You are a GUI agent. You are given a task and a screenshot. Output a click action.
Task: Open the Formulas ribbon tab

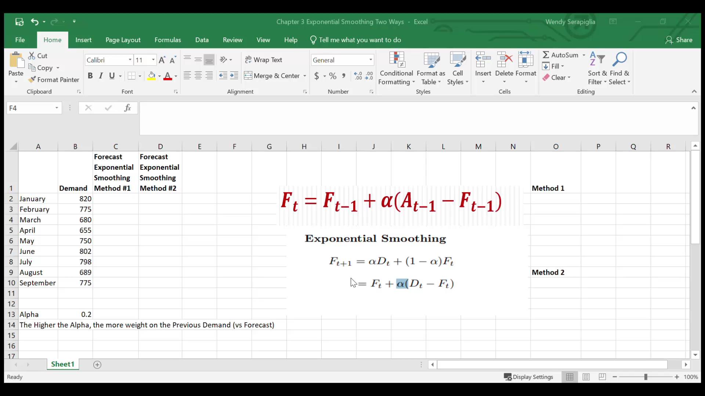click(x=167, y=40)
